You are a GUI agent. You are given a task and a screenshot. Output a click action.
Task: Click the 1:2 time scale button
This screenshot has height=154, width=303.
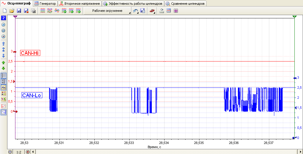(x=19, y=152)
